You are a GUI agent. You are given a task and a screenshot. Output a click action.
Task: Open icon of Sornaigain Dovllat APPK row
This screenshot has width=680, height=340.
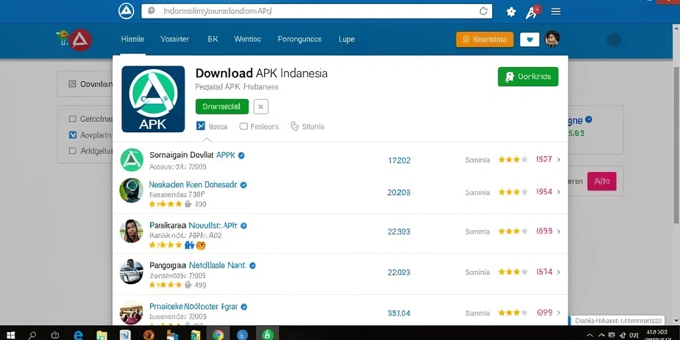coord(132,159)
